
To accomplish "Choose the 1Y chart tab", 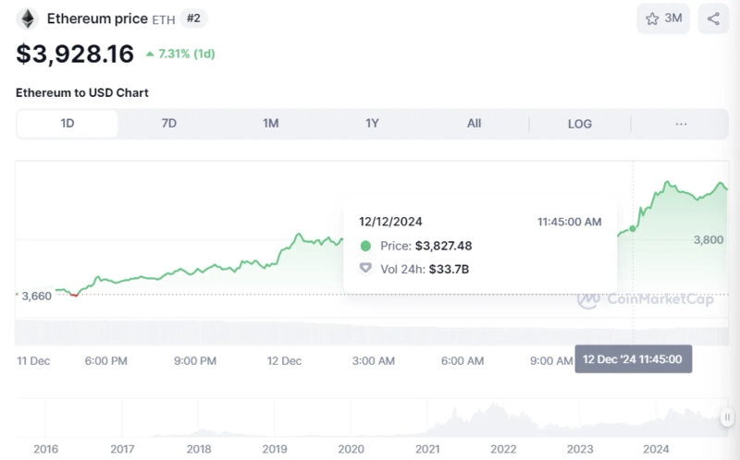I will [372, 124].
